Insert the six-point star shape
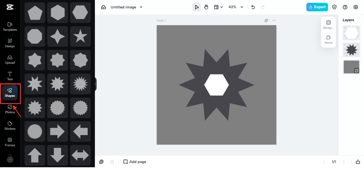 click(x=35, y=60)
